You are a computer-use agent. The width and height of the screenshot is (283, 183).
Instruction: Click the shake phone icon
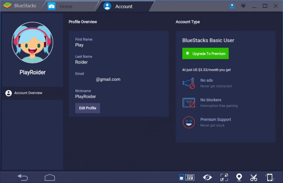click(x=270, y=177)
